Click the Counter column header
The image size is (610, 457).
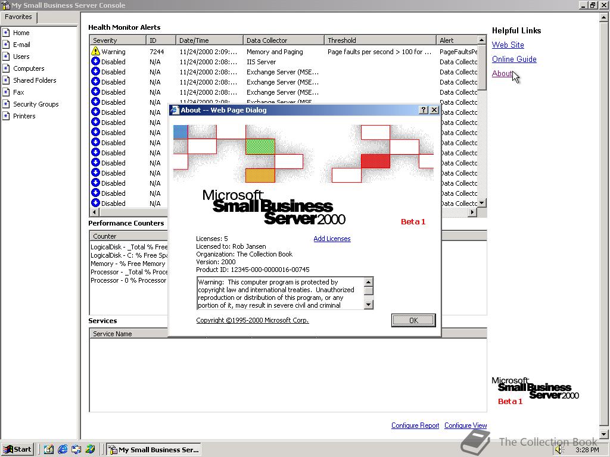129,236
